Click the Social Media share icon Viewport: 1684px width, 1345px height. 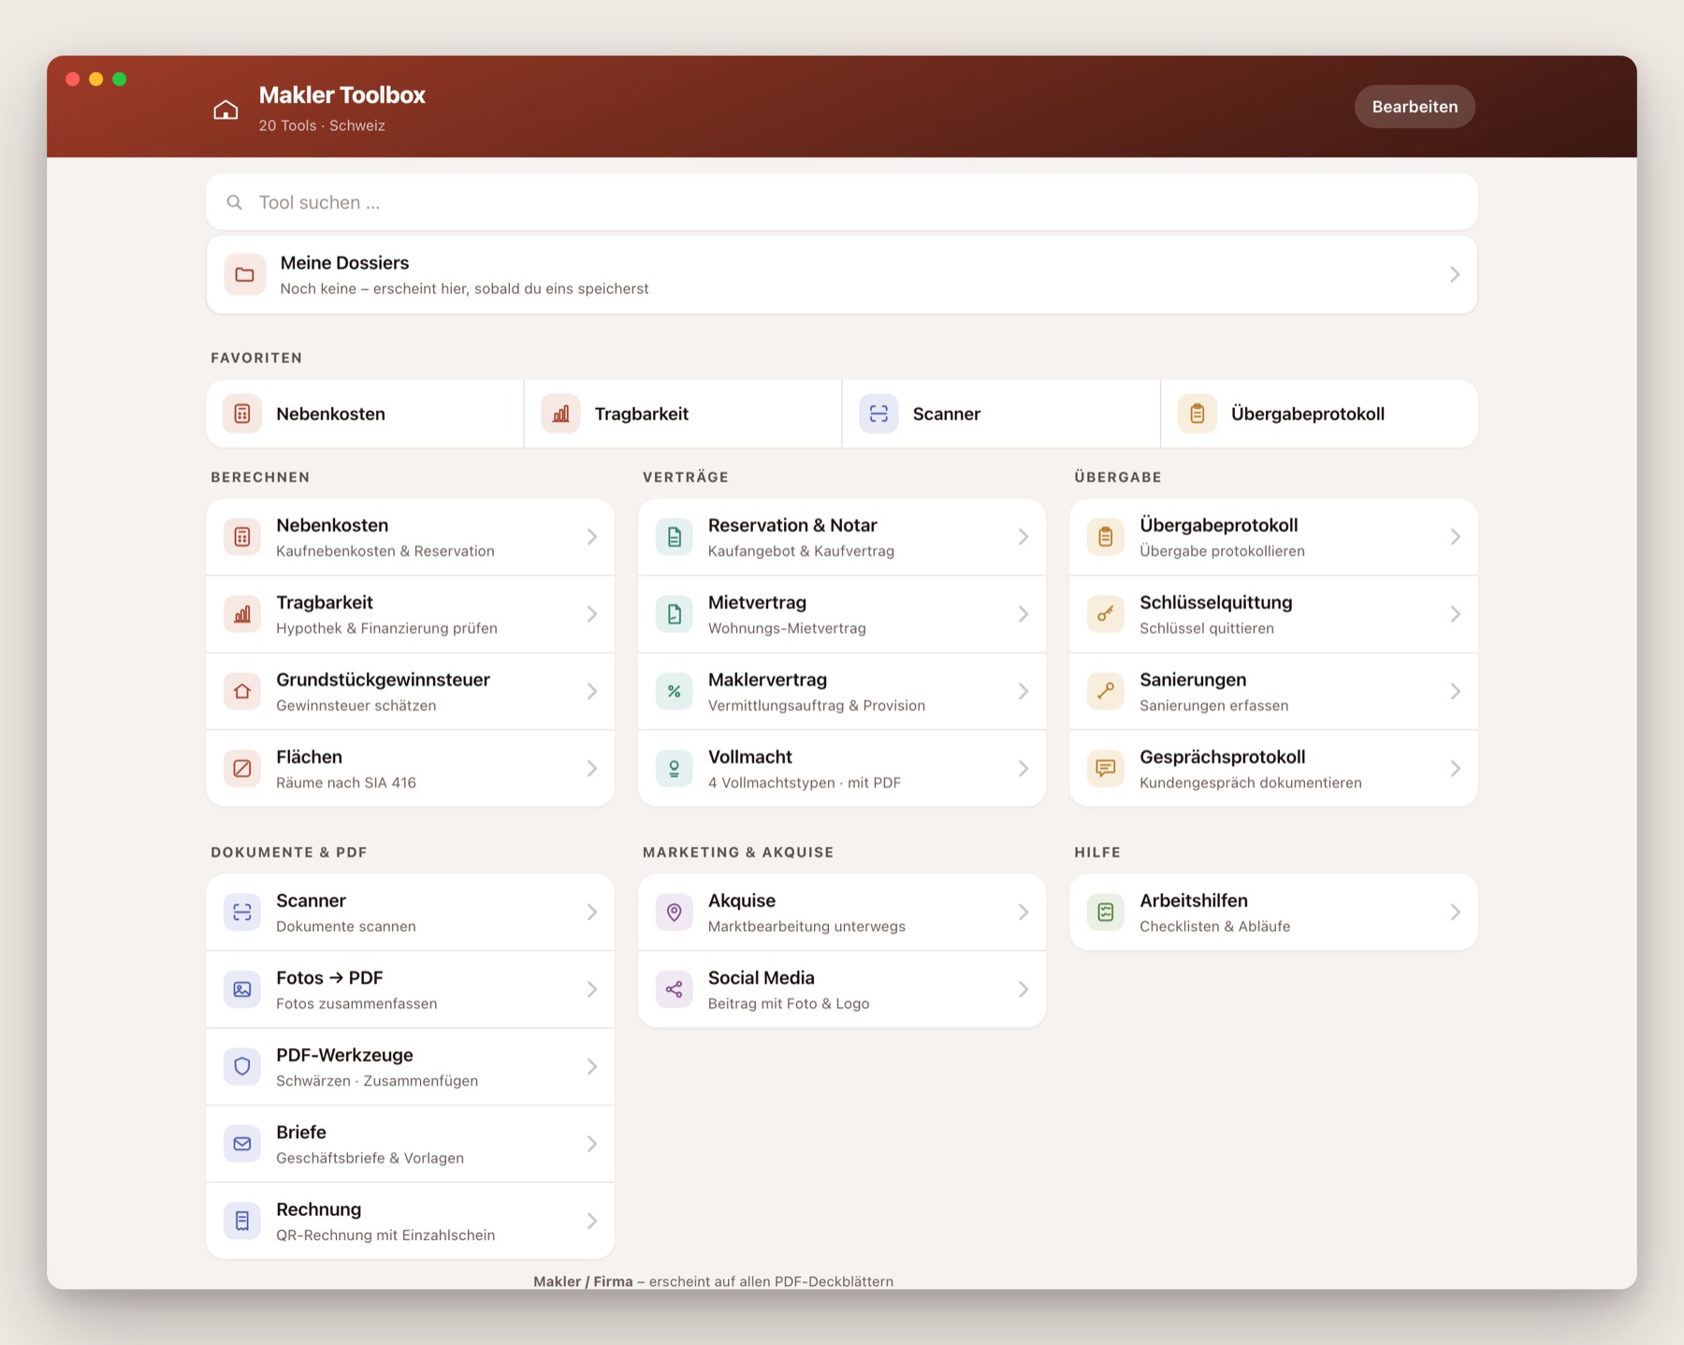[674, 989]
